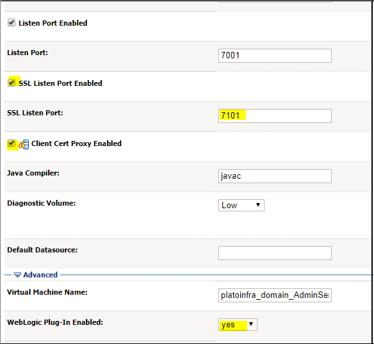This screenshot has height=344, width=374.
Task: Click the Default Datasource label
Action: (x=42, y=250)
